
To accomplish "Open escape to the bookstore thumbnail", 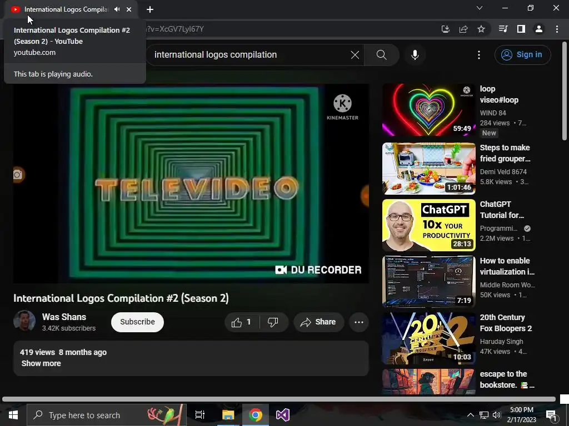I will click(x=428, y=382).
